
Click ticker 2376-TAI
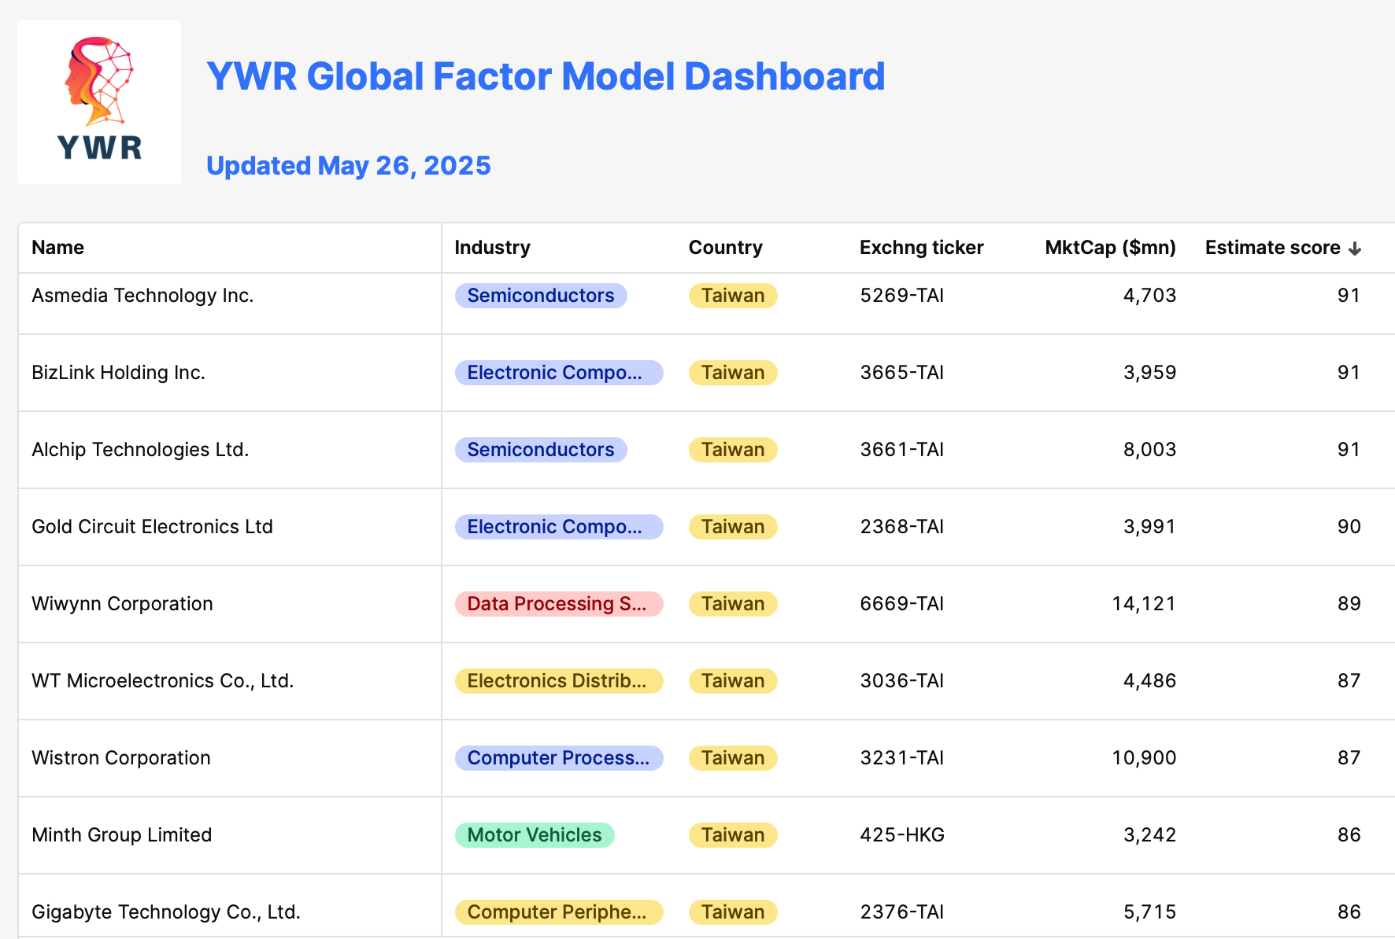[902, 912]
